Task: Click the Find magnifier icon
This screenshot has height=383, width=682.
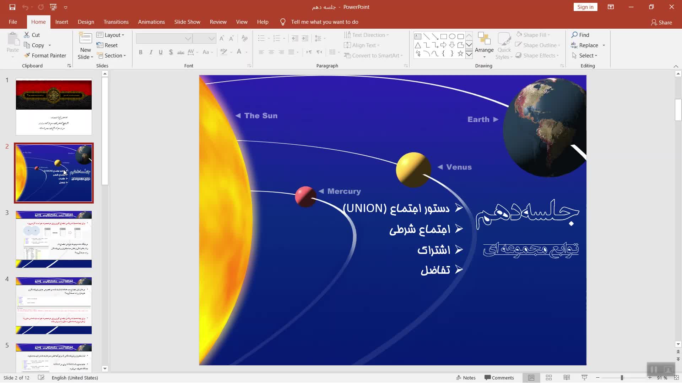Action: pyautogui.click(x=574, y=35)
